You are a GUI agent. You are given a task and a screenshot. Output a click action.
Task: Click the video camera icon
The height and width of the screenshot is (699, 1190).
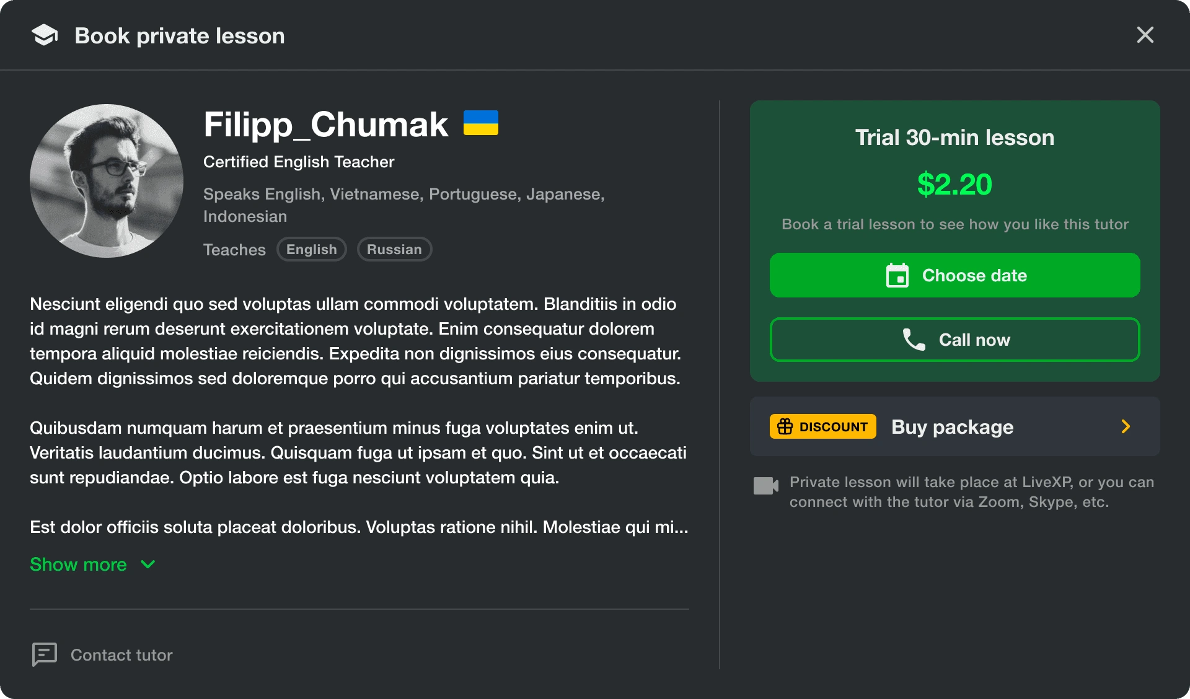tap(766, 486)
